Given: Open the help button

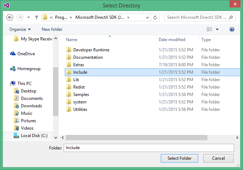Looking at the screenshot, I should pos(232,29).
